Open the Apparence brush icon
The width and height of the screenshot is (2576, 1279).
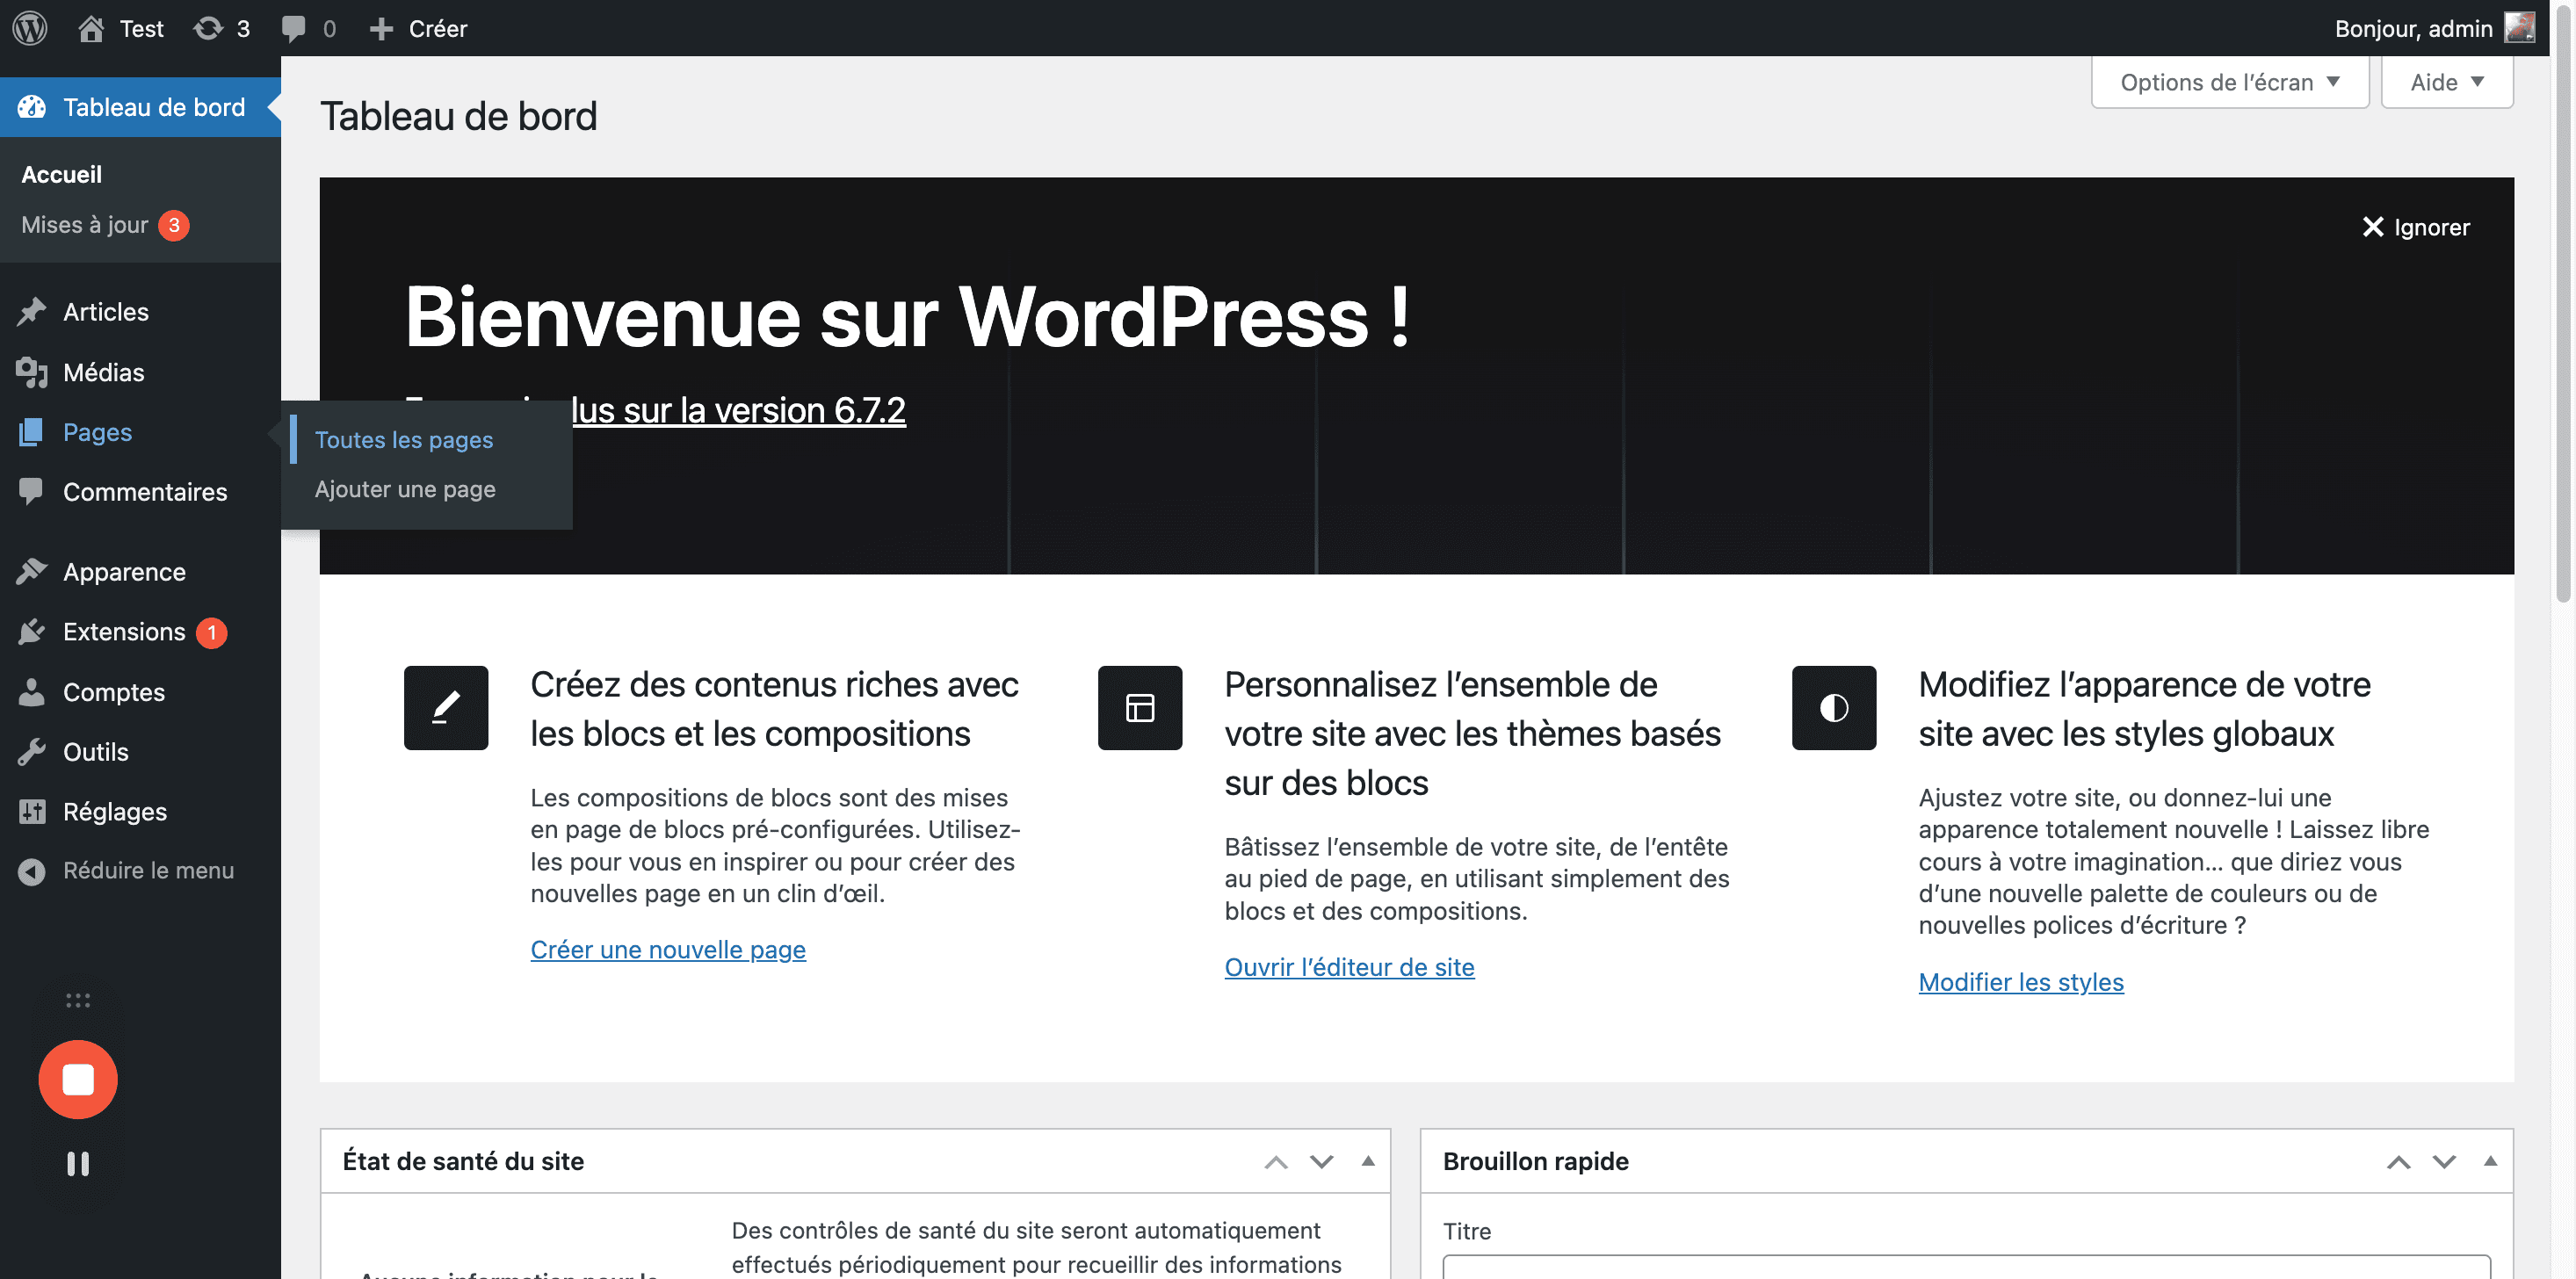point(32,571)
